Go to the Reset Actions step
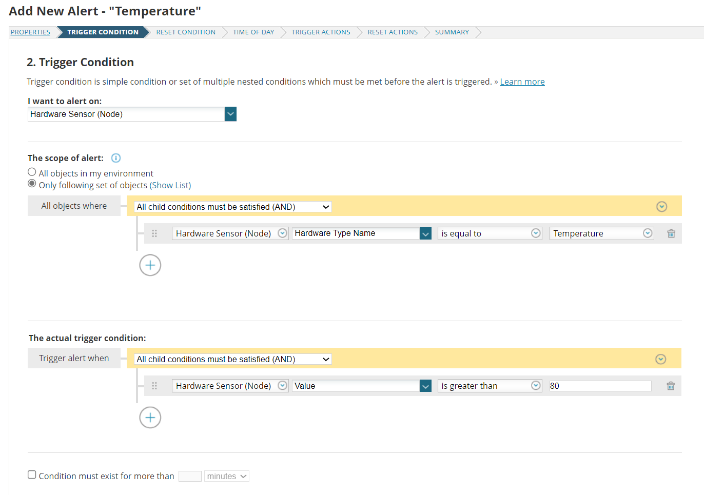Image resolution: width=704 pixels, height=495 pixels. [393, 32]
